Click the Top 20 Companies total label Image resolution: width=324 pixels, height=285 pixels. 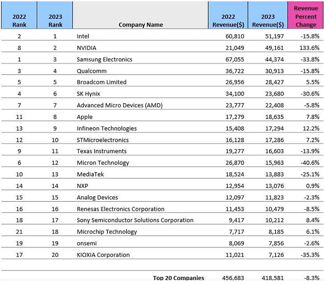(x=178, y=278)
